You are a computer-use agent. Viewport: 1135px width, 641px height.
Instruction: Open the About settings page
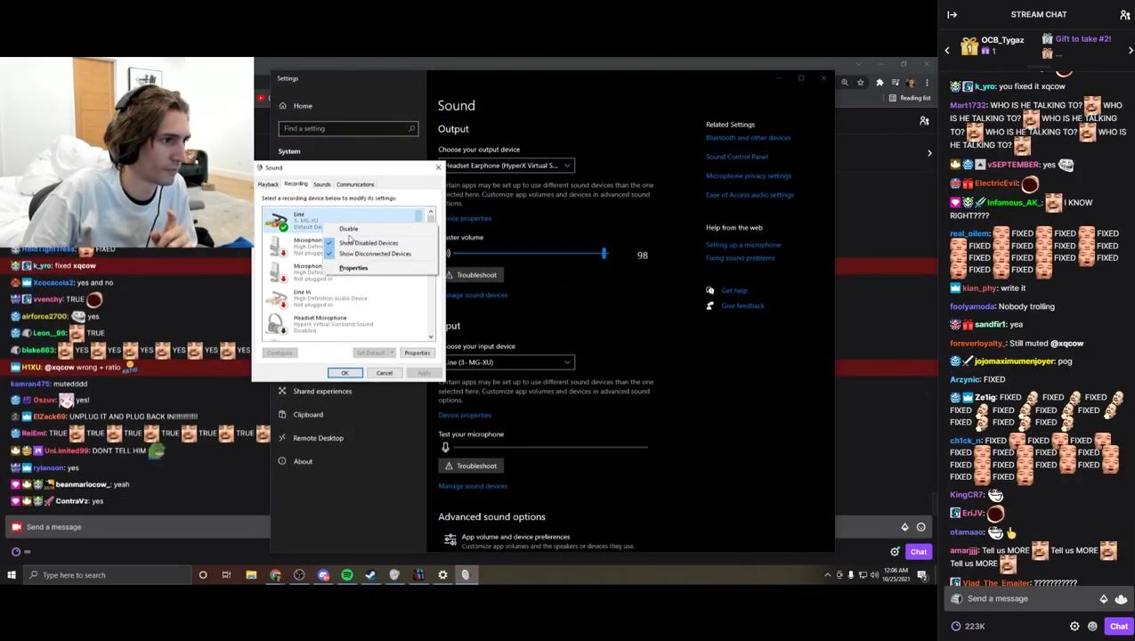[x=303, y=461]
